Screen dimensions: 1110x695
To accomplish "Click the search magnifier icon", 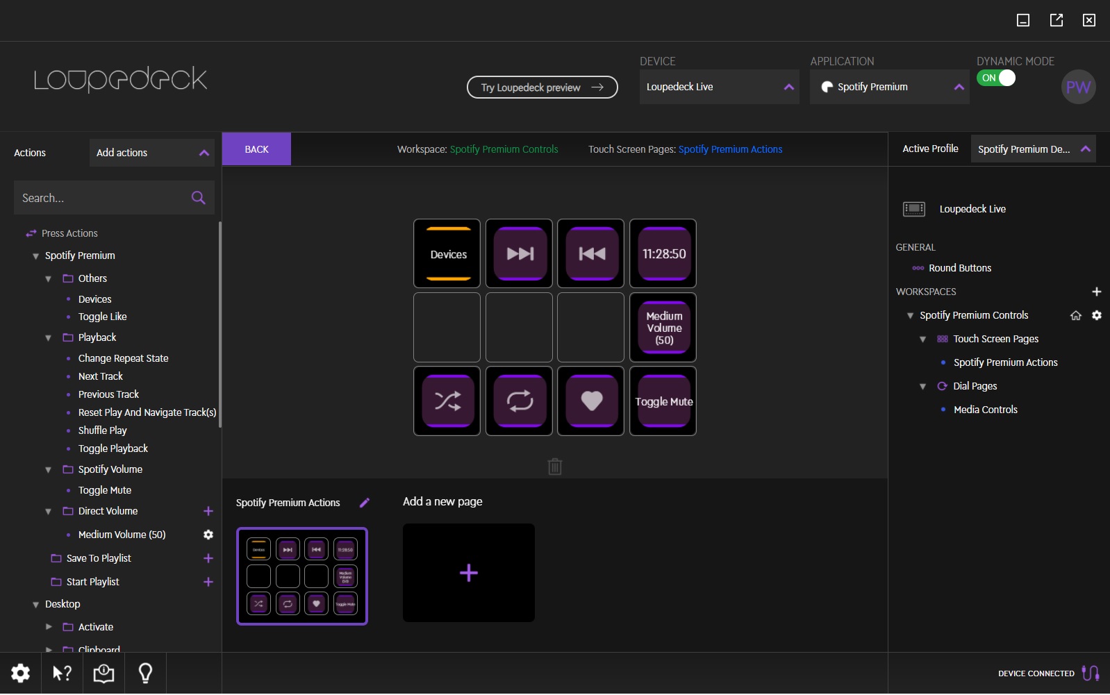I will pos(198,198).
